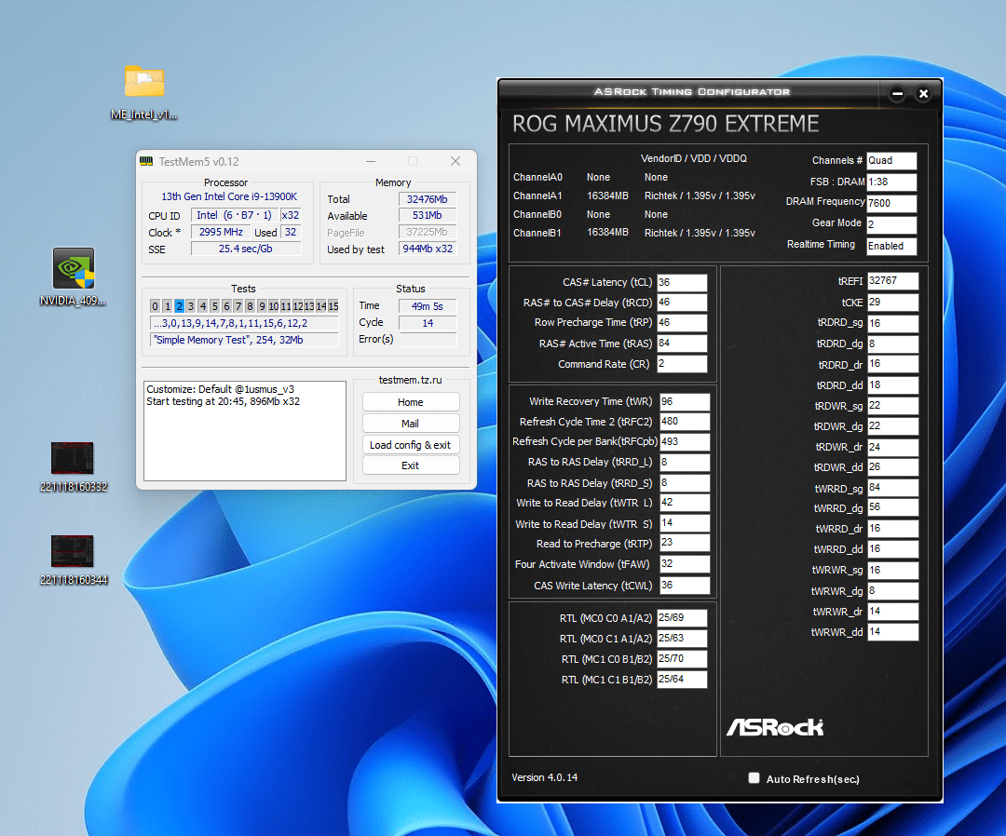Viewport: 1006px width, 836px height.
Task: Click the Row Precharge Time (tRP) field
Action: click(x=683, y=322)
